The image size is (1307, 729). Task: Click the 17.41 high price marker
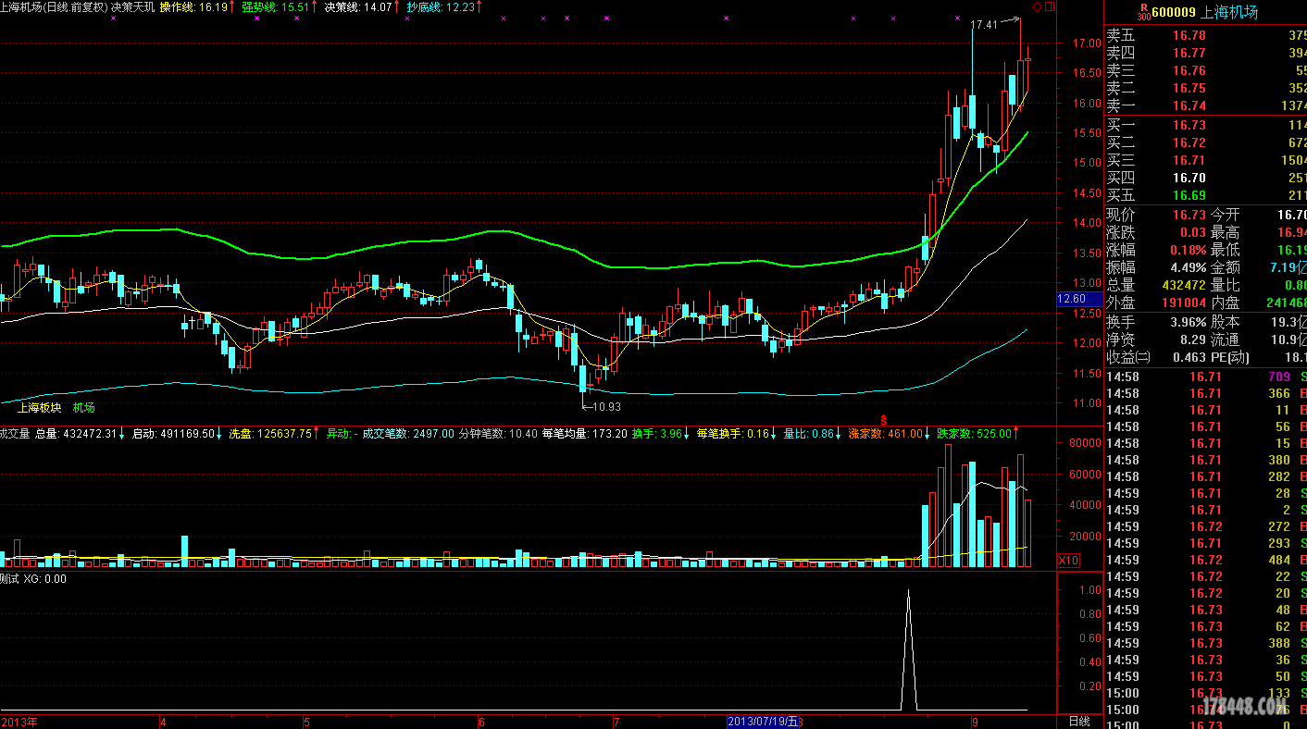[x=984, y=25]
